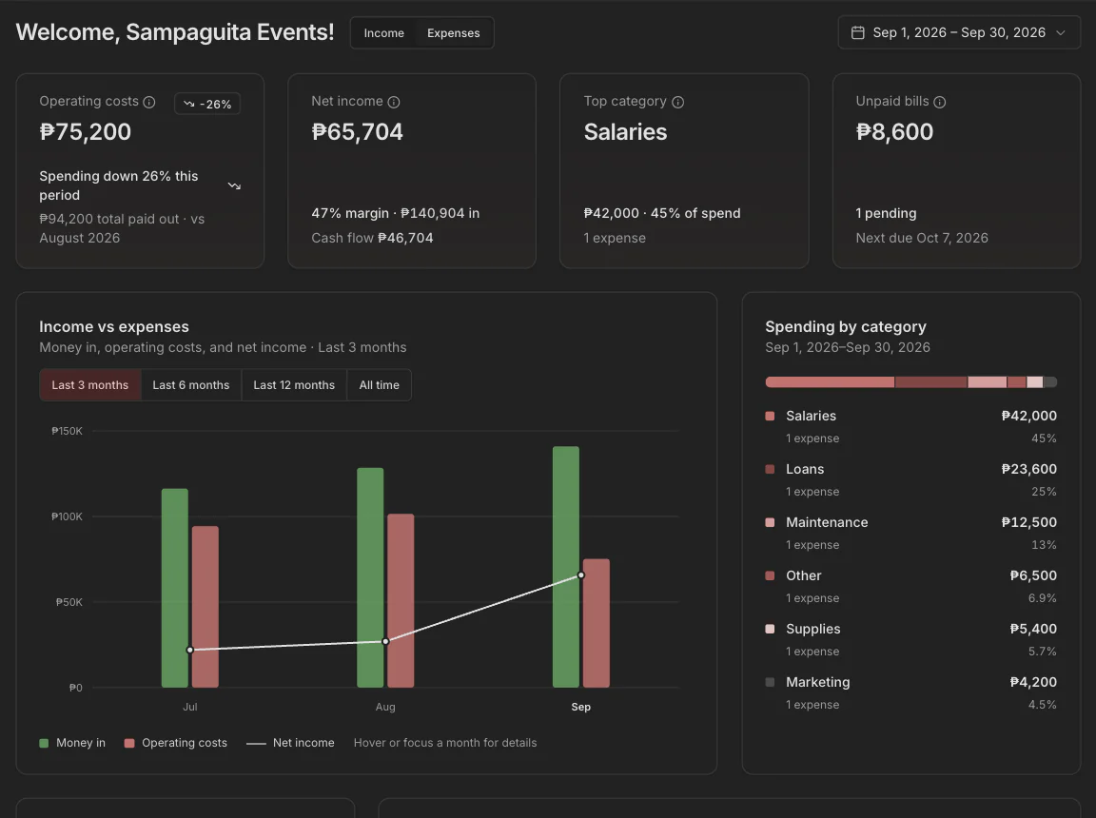1096x818 pixels.
Task: Click the Sep net income data point
Action: pos(581,575)
